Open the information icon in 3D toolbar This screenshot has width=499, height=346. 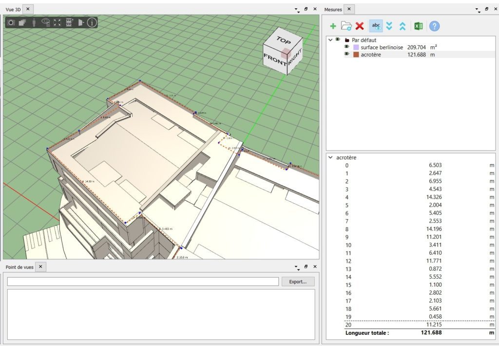[92, 22]
